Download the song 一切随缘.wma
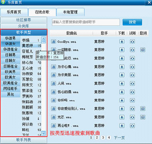This screenshot has height=144, width=152. 122,50
